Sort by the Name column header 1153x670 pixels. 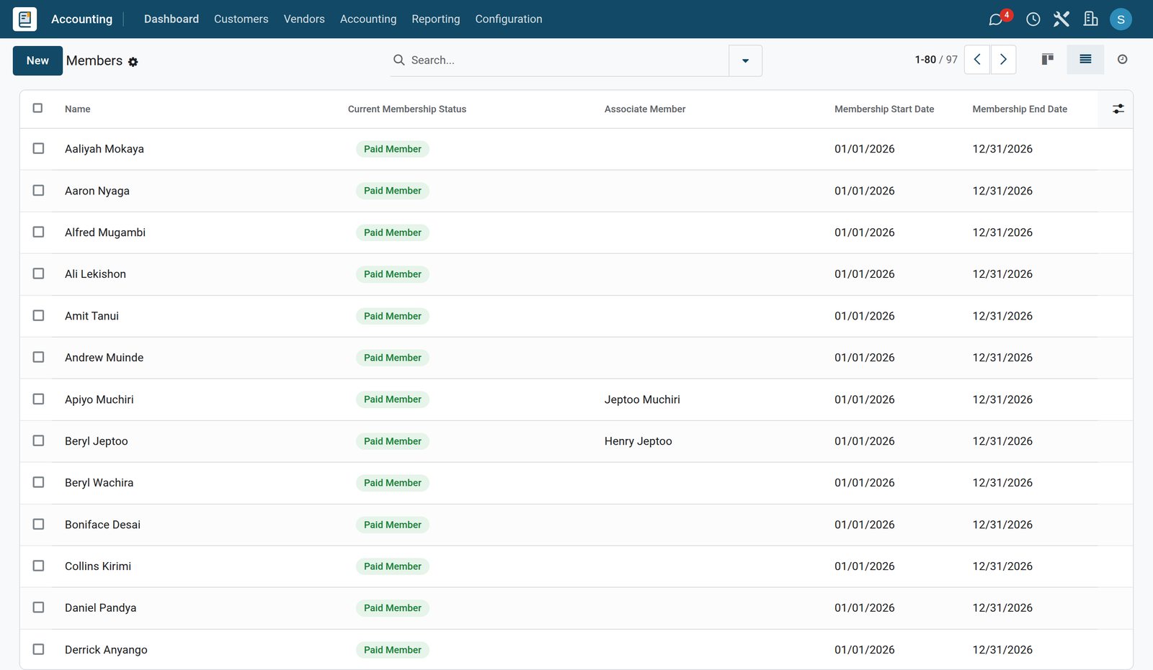pos(78,109)
